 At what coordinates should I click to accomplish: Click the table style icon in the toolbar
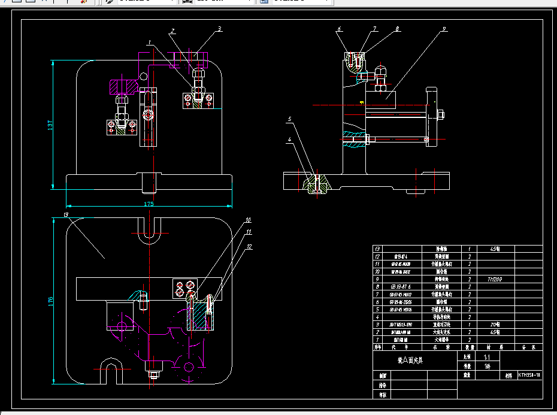coord(264,1)
